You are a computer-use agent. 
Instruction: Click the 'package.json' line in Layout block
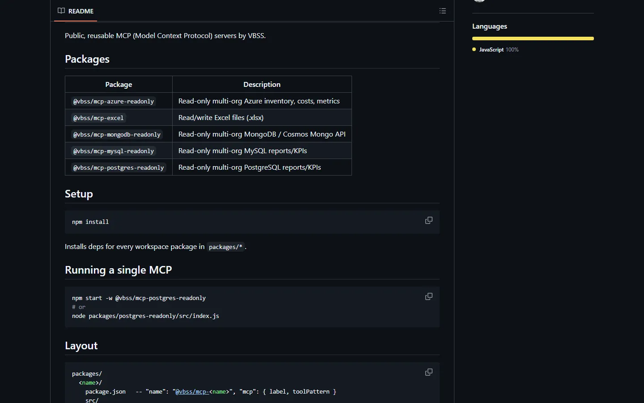211,392
